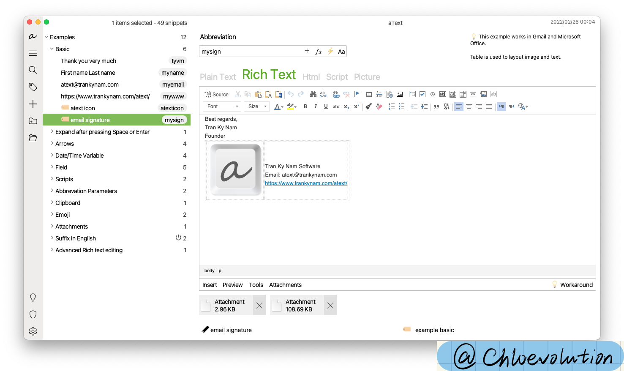
Task: Click the Workaround button
Action: (x=572, y=285)
